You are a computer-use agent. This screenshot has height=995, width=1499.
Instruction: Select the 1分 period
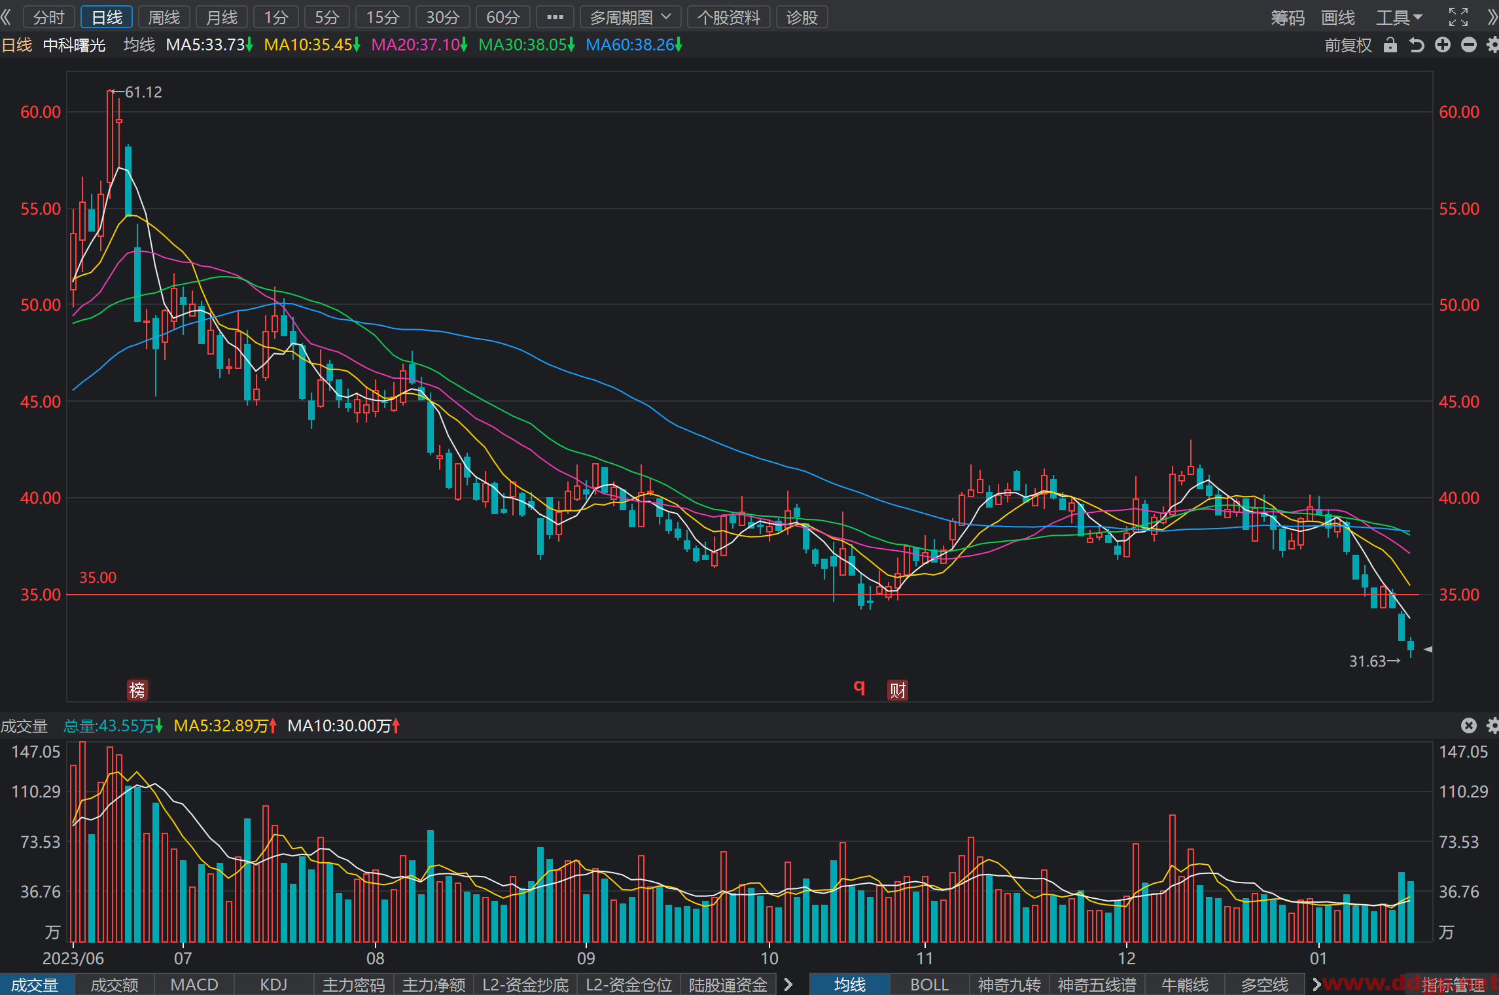(x=276, y=17)
